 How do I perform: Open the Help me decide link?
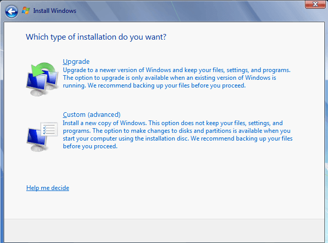47,188
